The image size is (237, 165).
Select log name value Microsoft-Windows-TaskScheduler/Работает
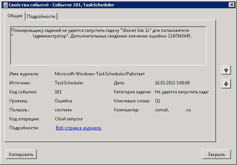click(x=100, y=74)
